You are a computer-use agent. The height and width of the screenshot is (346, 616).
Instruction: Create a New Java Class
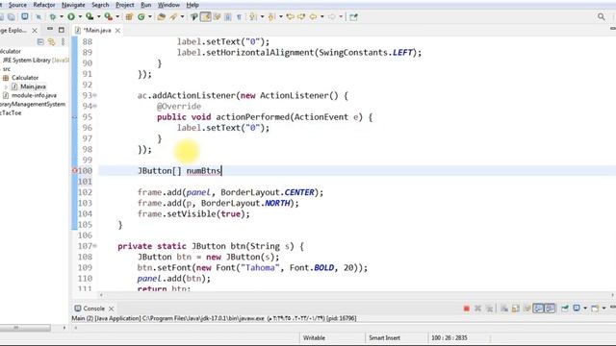[141, 17]
